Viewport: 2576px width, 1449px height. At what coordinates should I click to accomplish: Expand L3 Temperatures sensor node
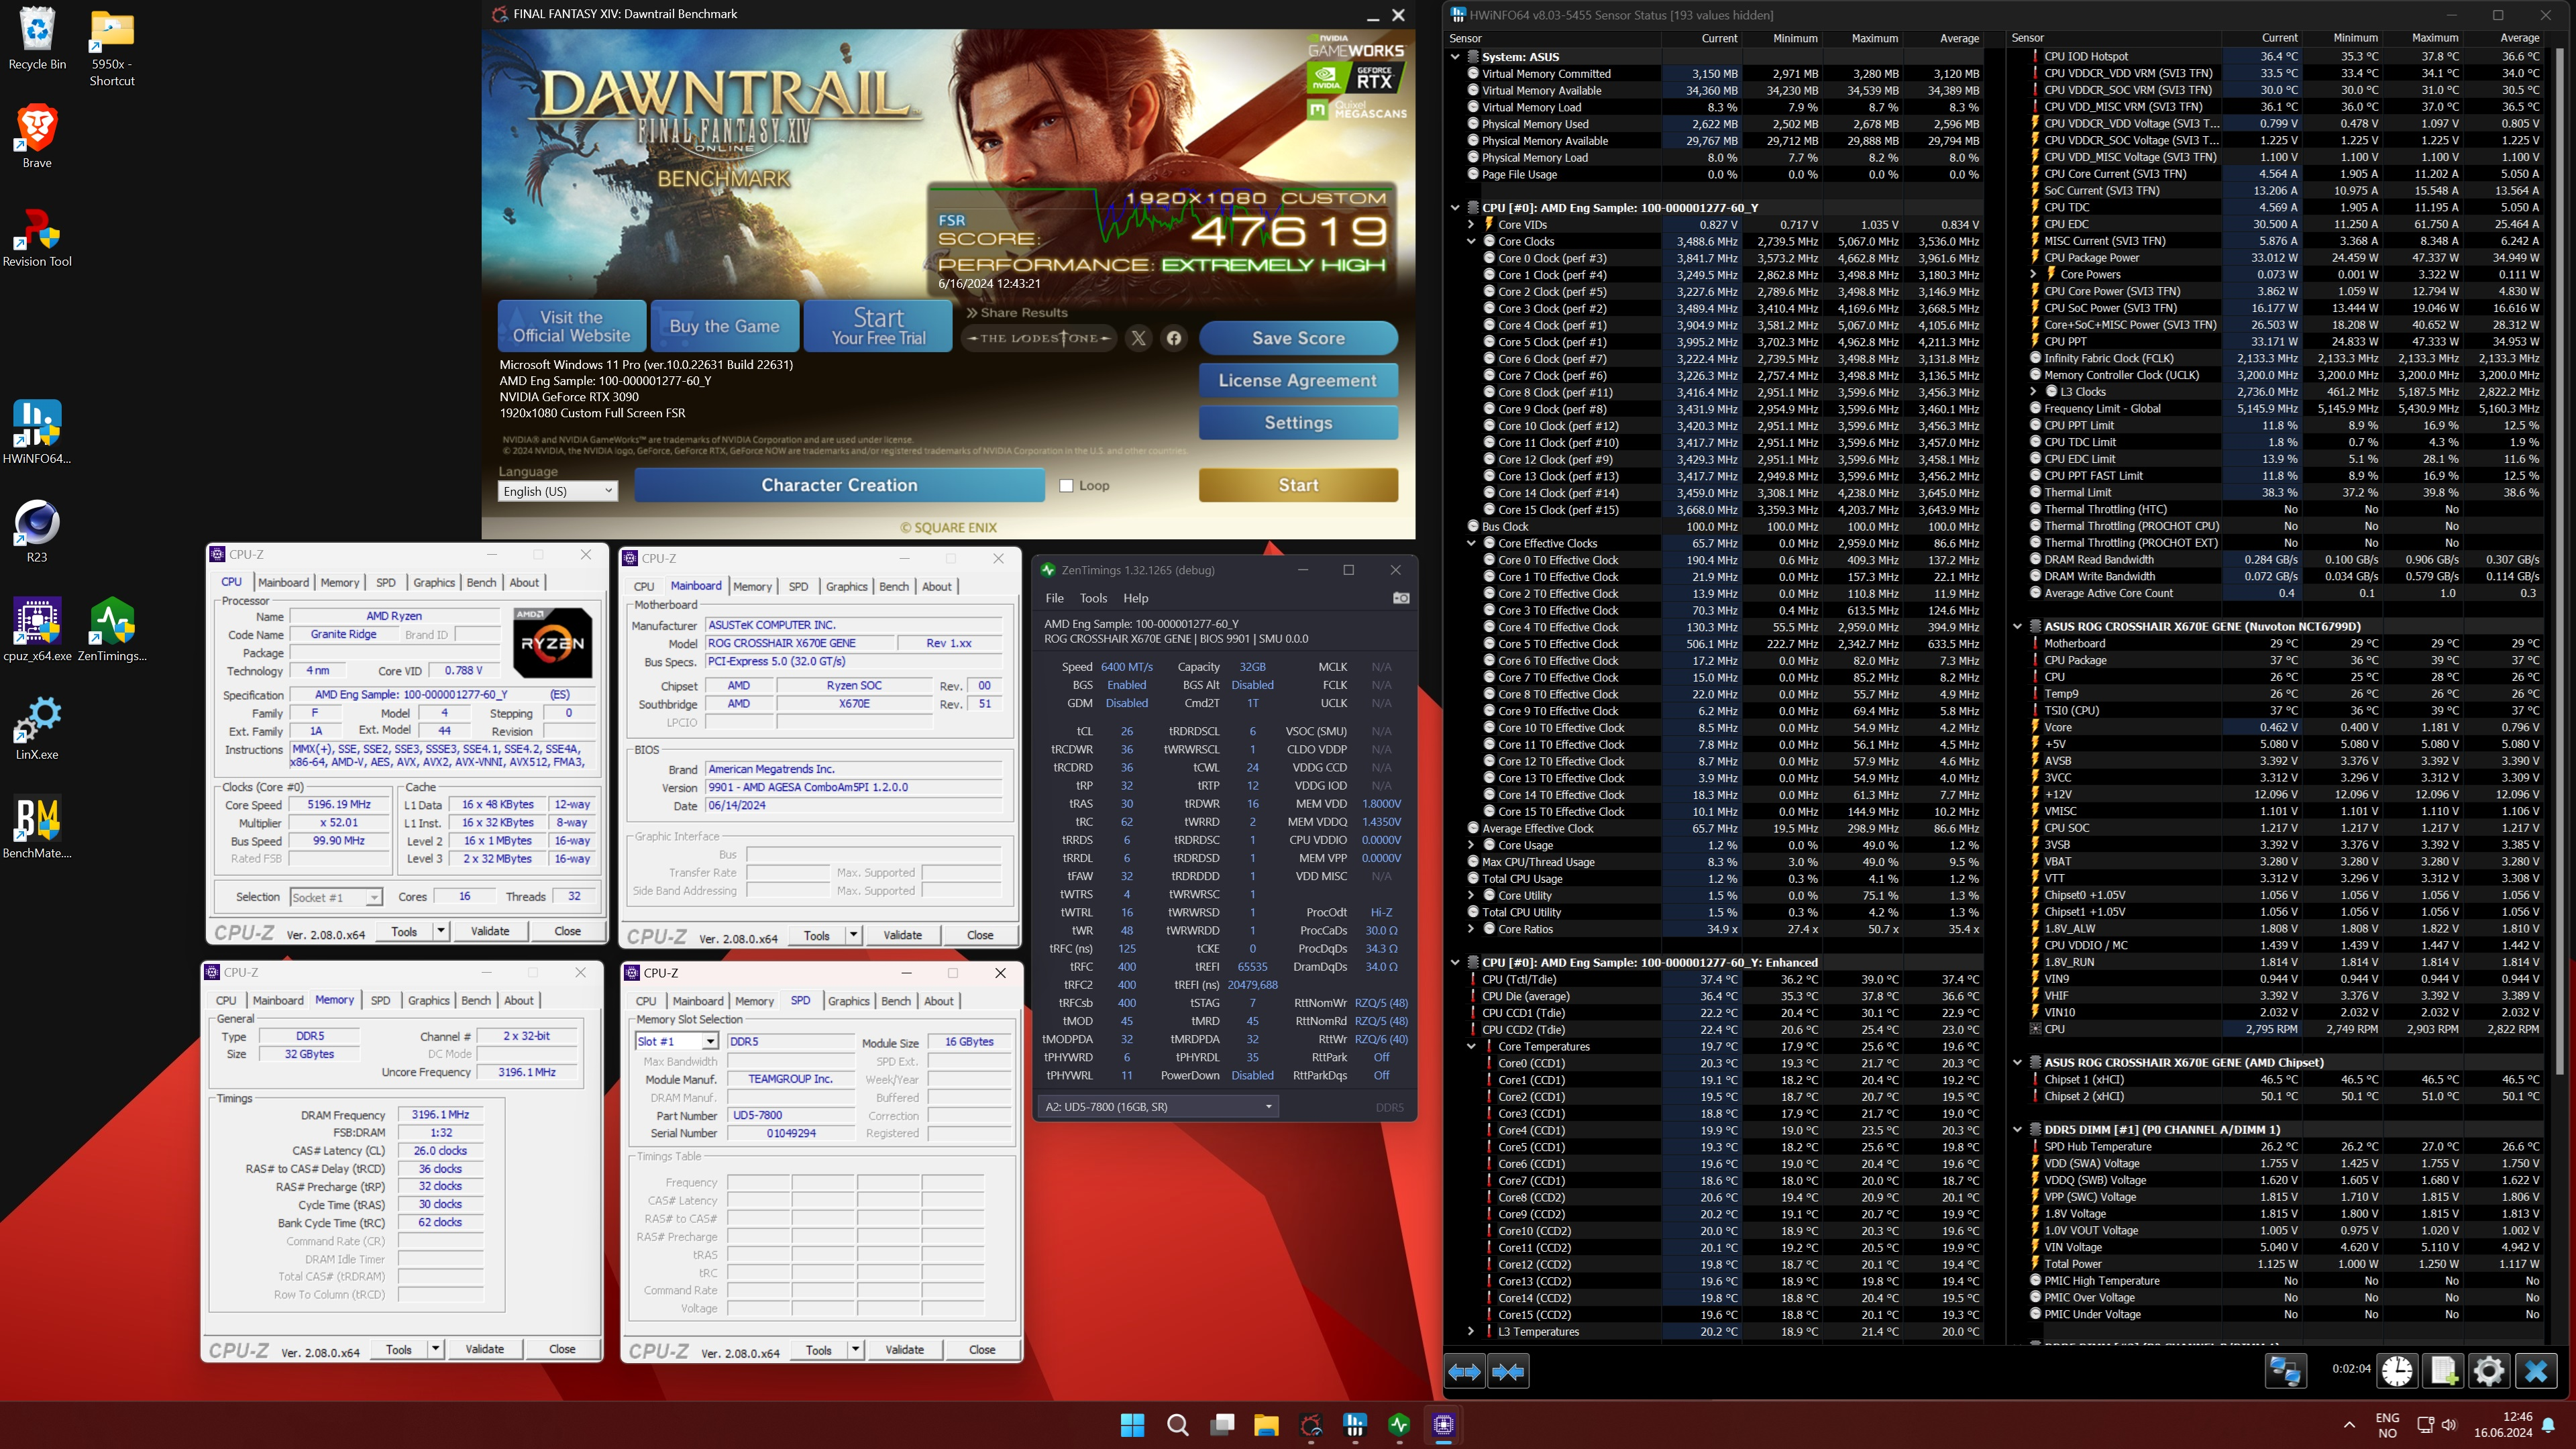(x=1471, y=1331)
